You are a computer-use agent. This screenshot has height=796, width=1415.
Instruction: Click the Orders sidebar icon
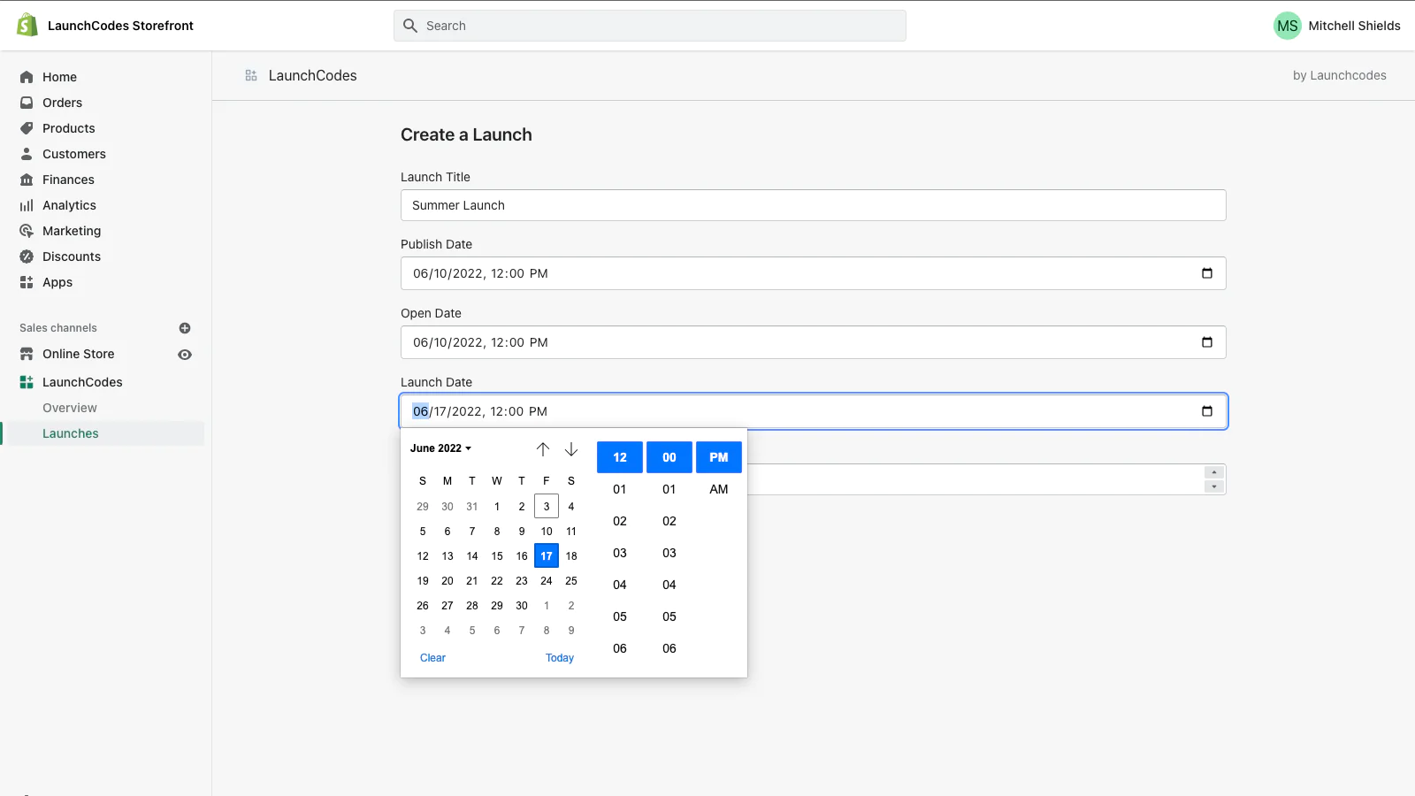point(27,103)
